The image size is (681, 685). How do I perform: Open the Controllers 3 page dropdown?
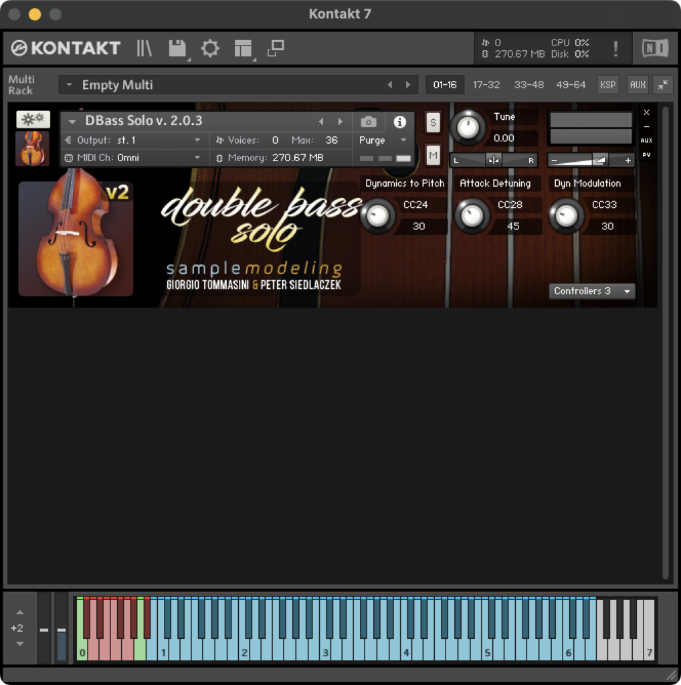coord(591,291)
